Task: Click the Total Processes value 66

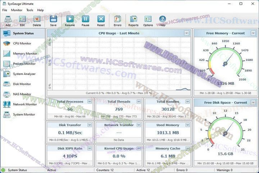Action: pos(70,109)
